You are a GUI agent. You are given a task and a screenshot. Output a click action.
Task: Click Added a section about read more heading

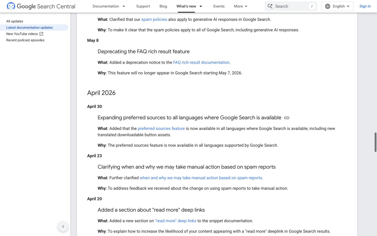coord(151,210)
